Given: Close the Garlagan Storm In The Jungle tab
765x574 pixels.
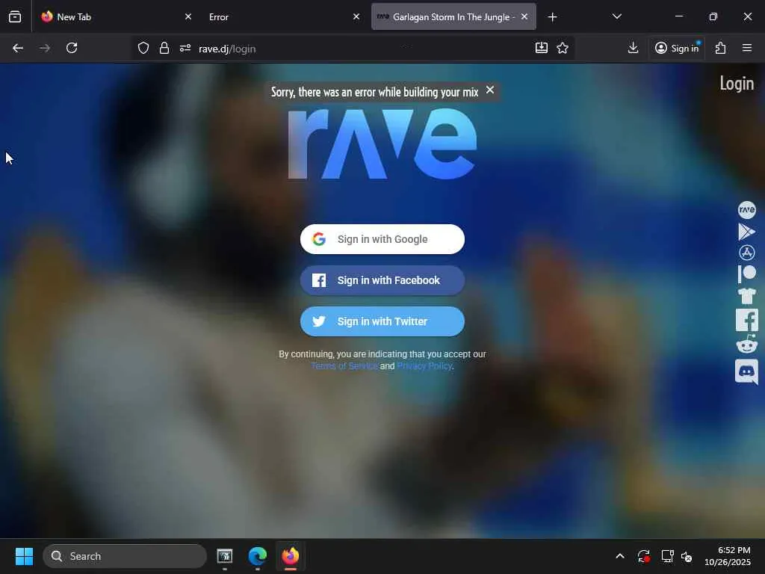Looking at the screenshot, I should tap(524, 16).
